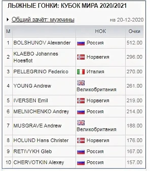The height and width of the screenshot is (171, 150).
Task: Click the Norway flag in Klaebo's row
Action: [x=81, y=57]
